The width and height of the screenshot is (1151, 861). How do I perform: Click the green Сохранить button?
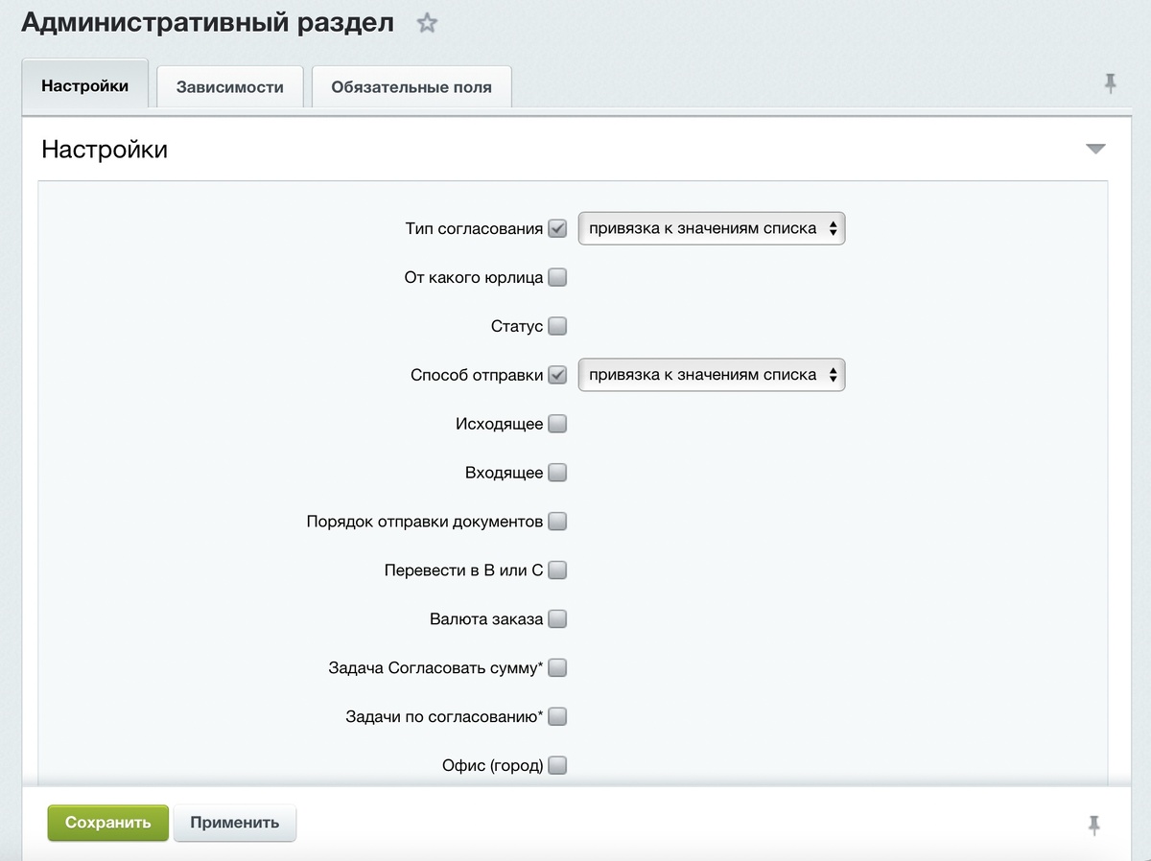[108, 823]
